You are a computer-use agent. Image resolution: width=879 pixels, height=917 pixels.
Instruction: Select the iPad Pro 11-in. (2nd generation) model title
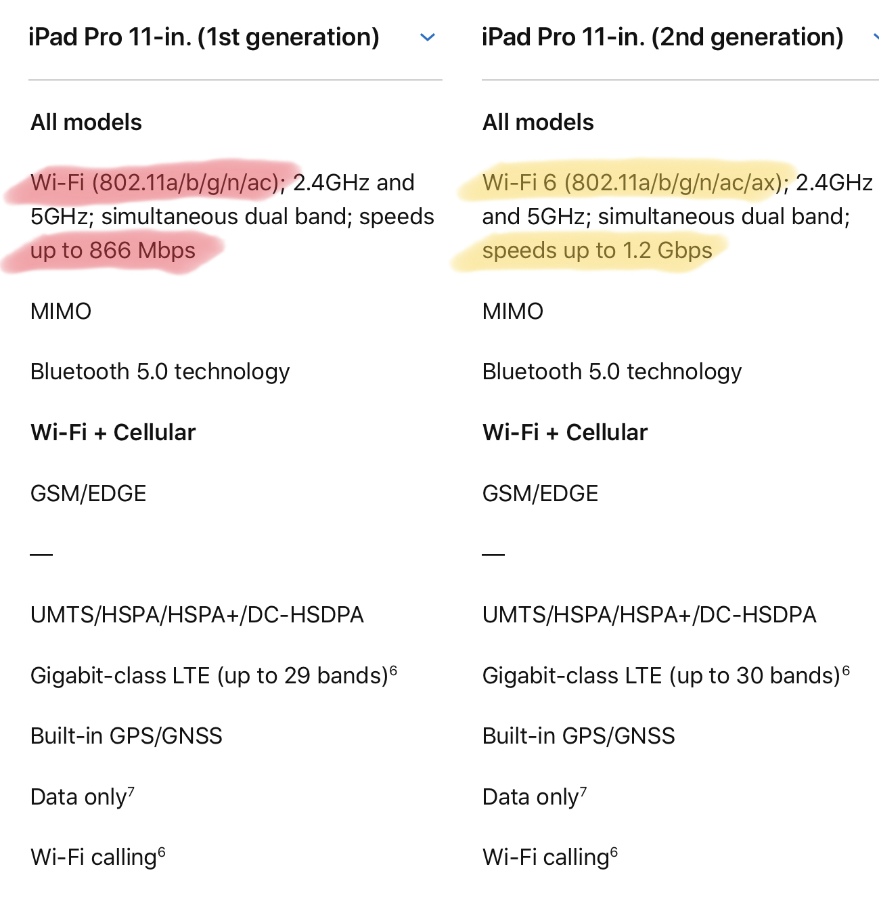[662, 37]
